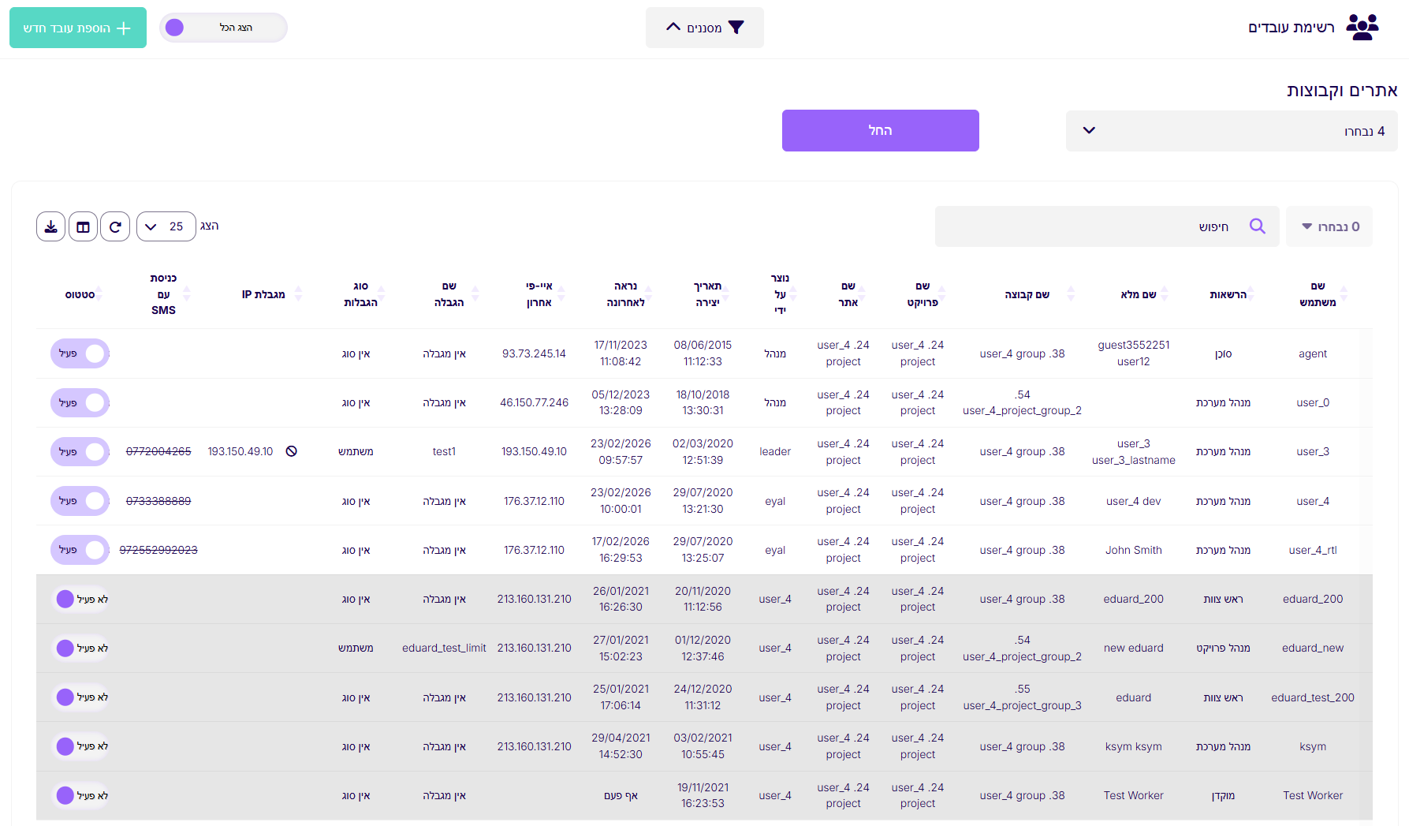
Task: Click the workers list people icon
Action: tap(1362, 28)
